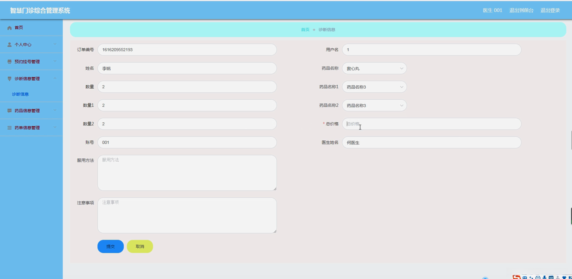Focus the required 总价格 input field
572x279 pixels.
click(432, 124)
